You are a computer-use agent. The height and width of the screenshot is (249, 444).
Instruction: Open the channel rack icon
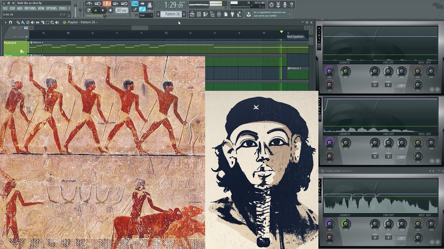point(199,14)
